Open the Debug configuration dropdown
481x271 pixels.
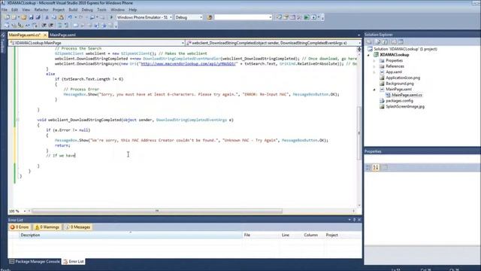pos(201,17)
